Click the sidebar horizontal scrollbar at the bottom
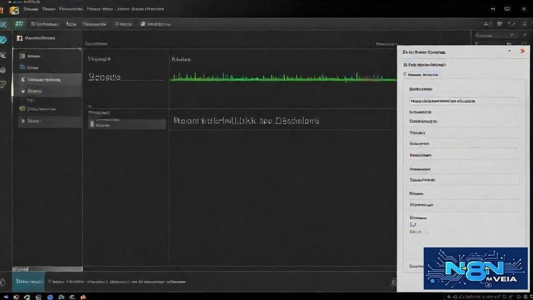 pos(47,269)
